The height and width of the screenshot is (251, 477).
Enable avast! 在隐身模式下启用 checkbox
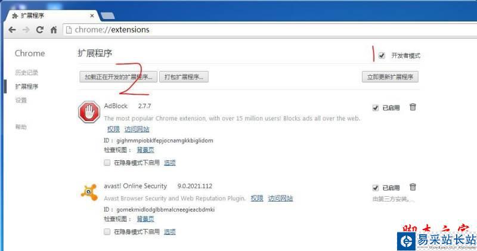tap(107, 231)
